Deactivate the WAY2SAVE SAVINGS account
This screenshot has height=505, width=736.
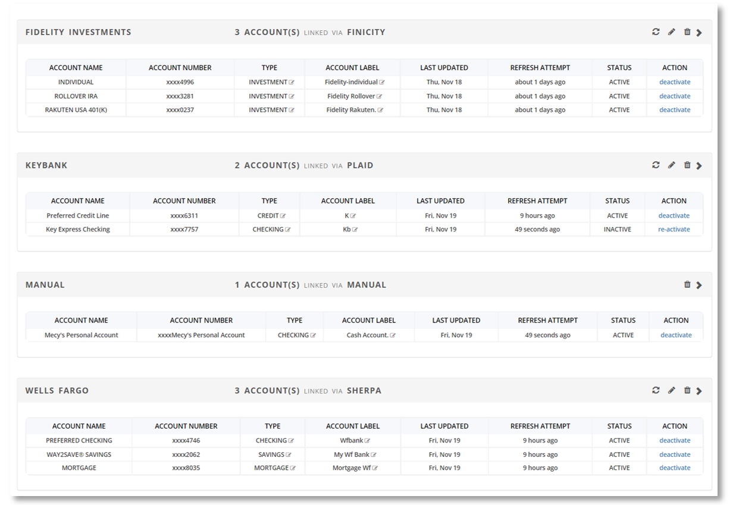click(x=675, y=454)
